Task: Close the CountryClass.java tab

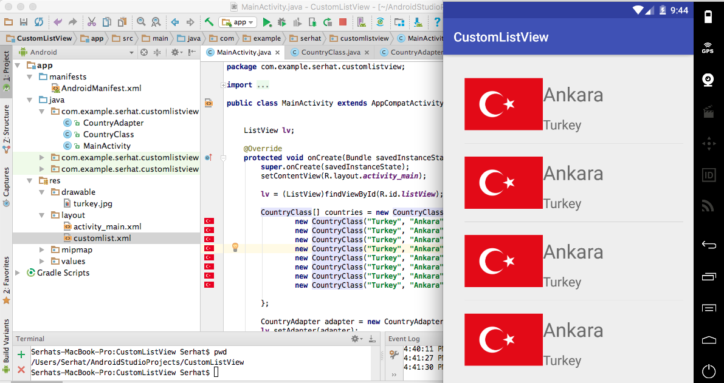Action: pyautogui.click(x=367, y=53)
